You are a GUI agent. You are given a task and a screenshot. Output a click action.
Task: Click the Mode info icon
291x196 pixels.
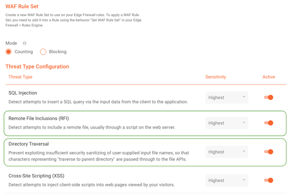click(x=25, y=43)
